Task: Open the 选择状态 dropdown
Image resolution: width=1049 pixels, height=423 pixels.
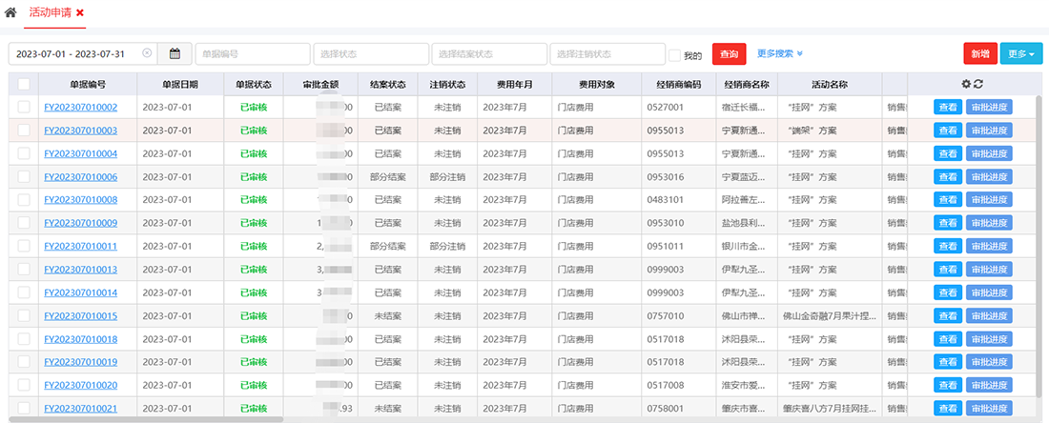Action: tap(370, 54)
